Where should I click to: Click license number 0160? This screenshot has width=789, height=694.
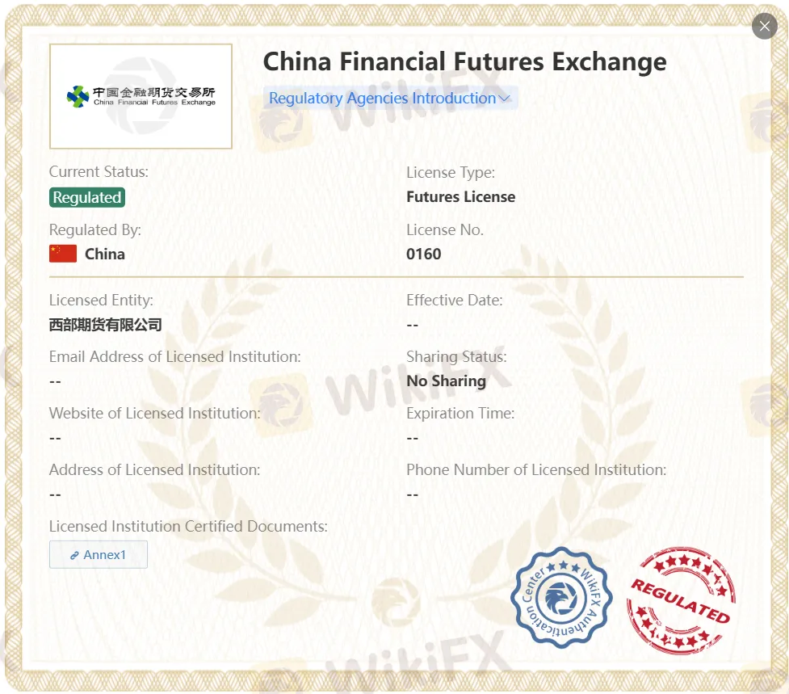click(x=424, y=254)
